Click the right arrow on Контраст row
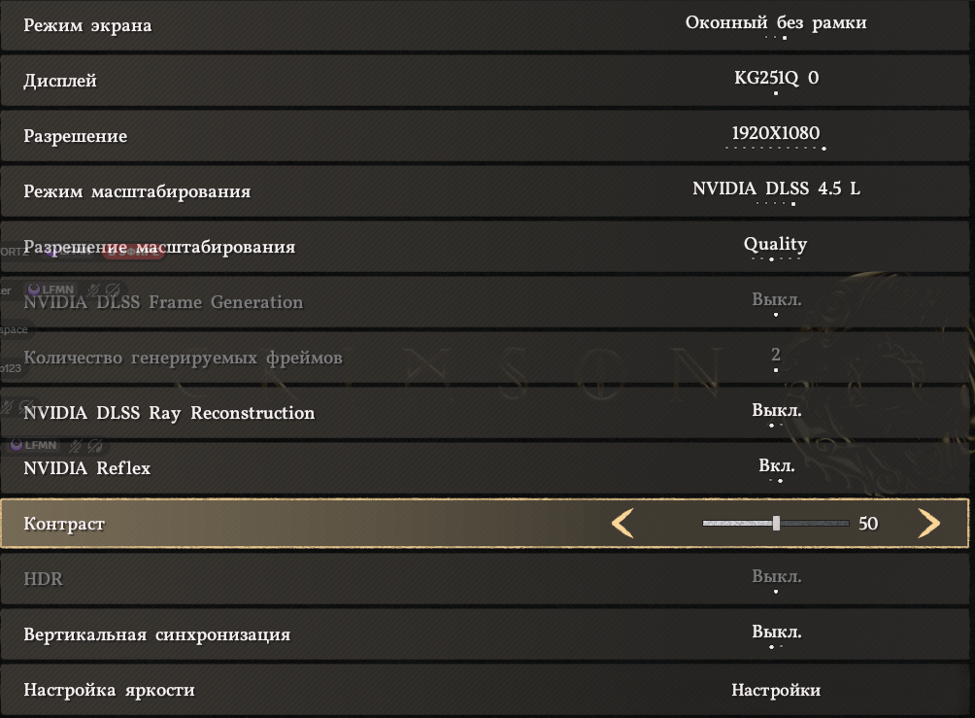 [929, 524]
